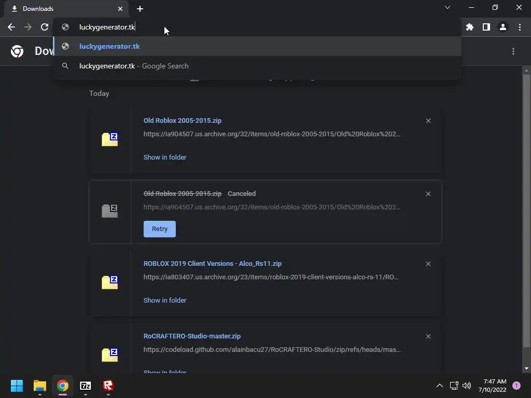This screenshot has width=531, height=398.
Task: Show the first Old Roblox 2005-2015.zip in folder
Action: (x=165, y=158)
